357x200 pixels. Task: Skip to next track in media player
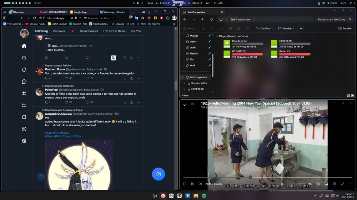pos(200,184)
